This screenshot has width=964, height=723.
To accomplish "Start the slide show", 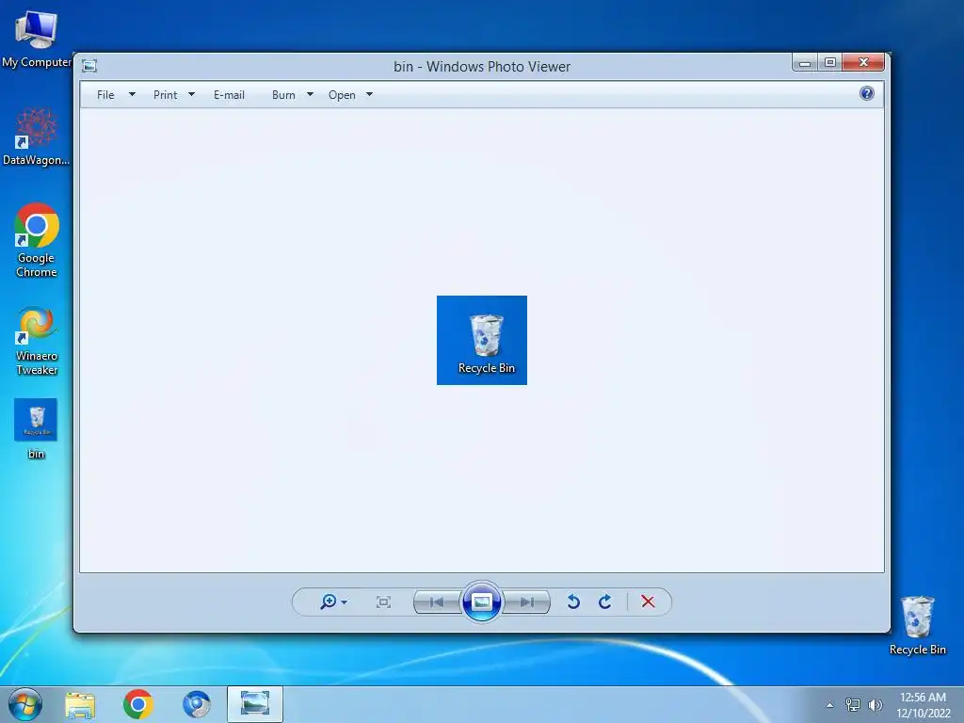I will [482, 602].
